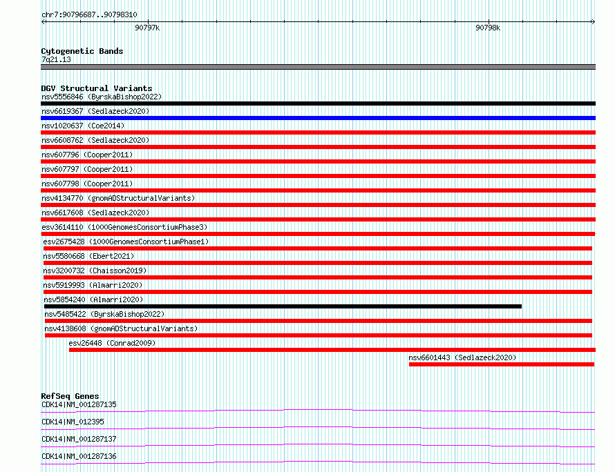Click nsv5854240 (Almarri2020) label
Viewport: 615px width, 472px height.
93,299
